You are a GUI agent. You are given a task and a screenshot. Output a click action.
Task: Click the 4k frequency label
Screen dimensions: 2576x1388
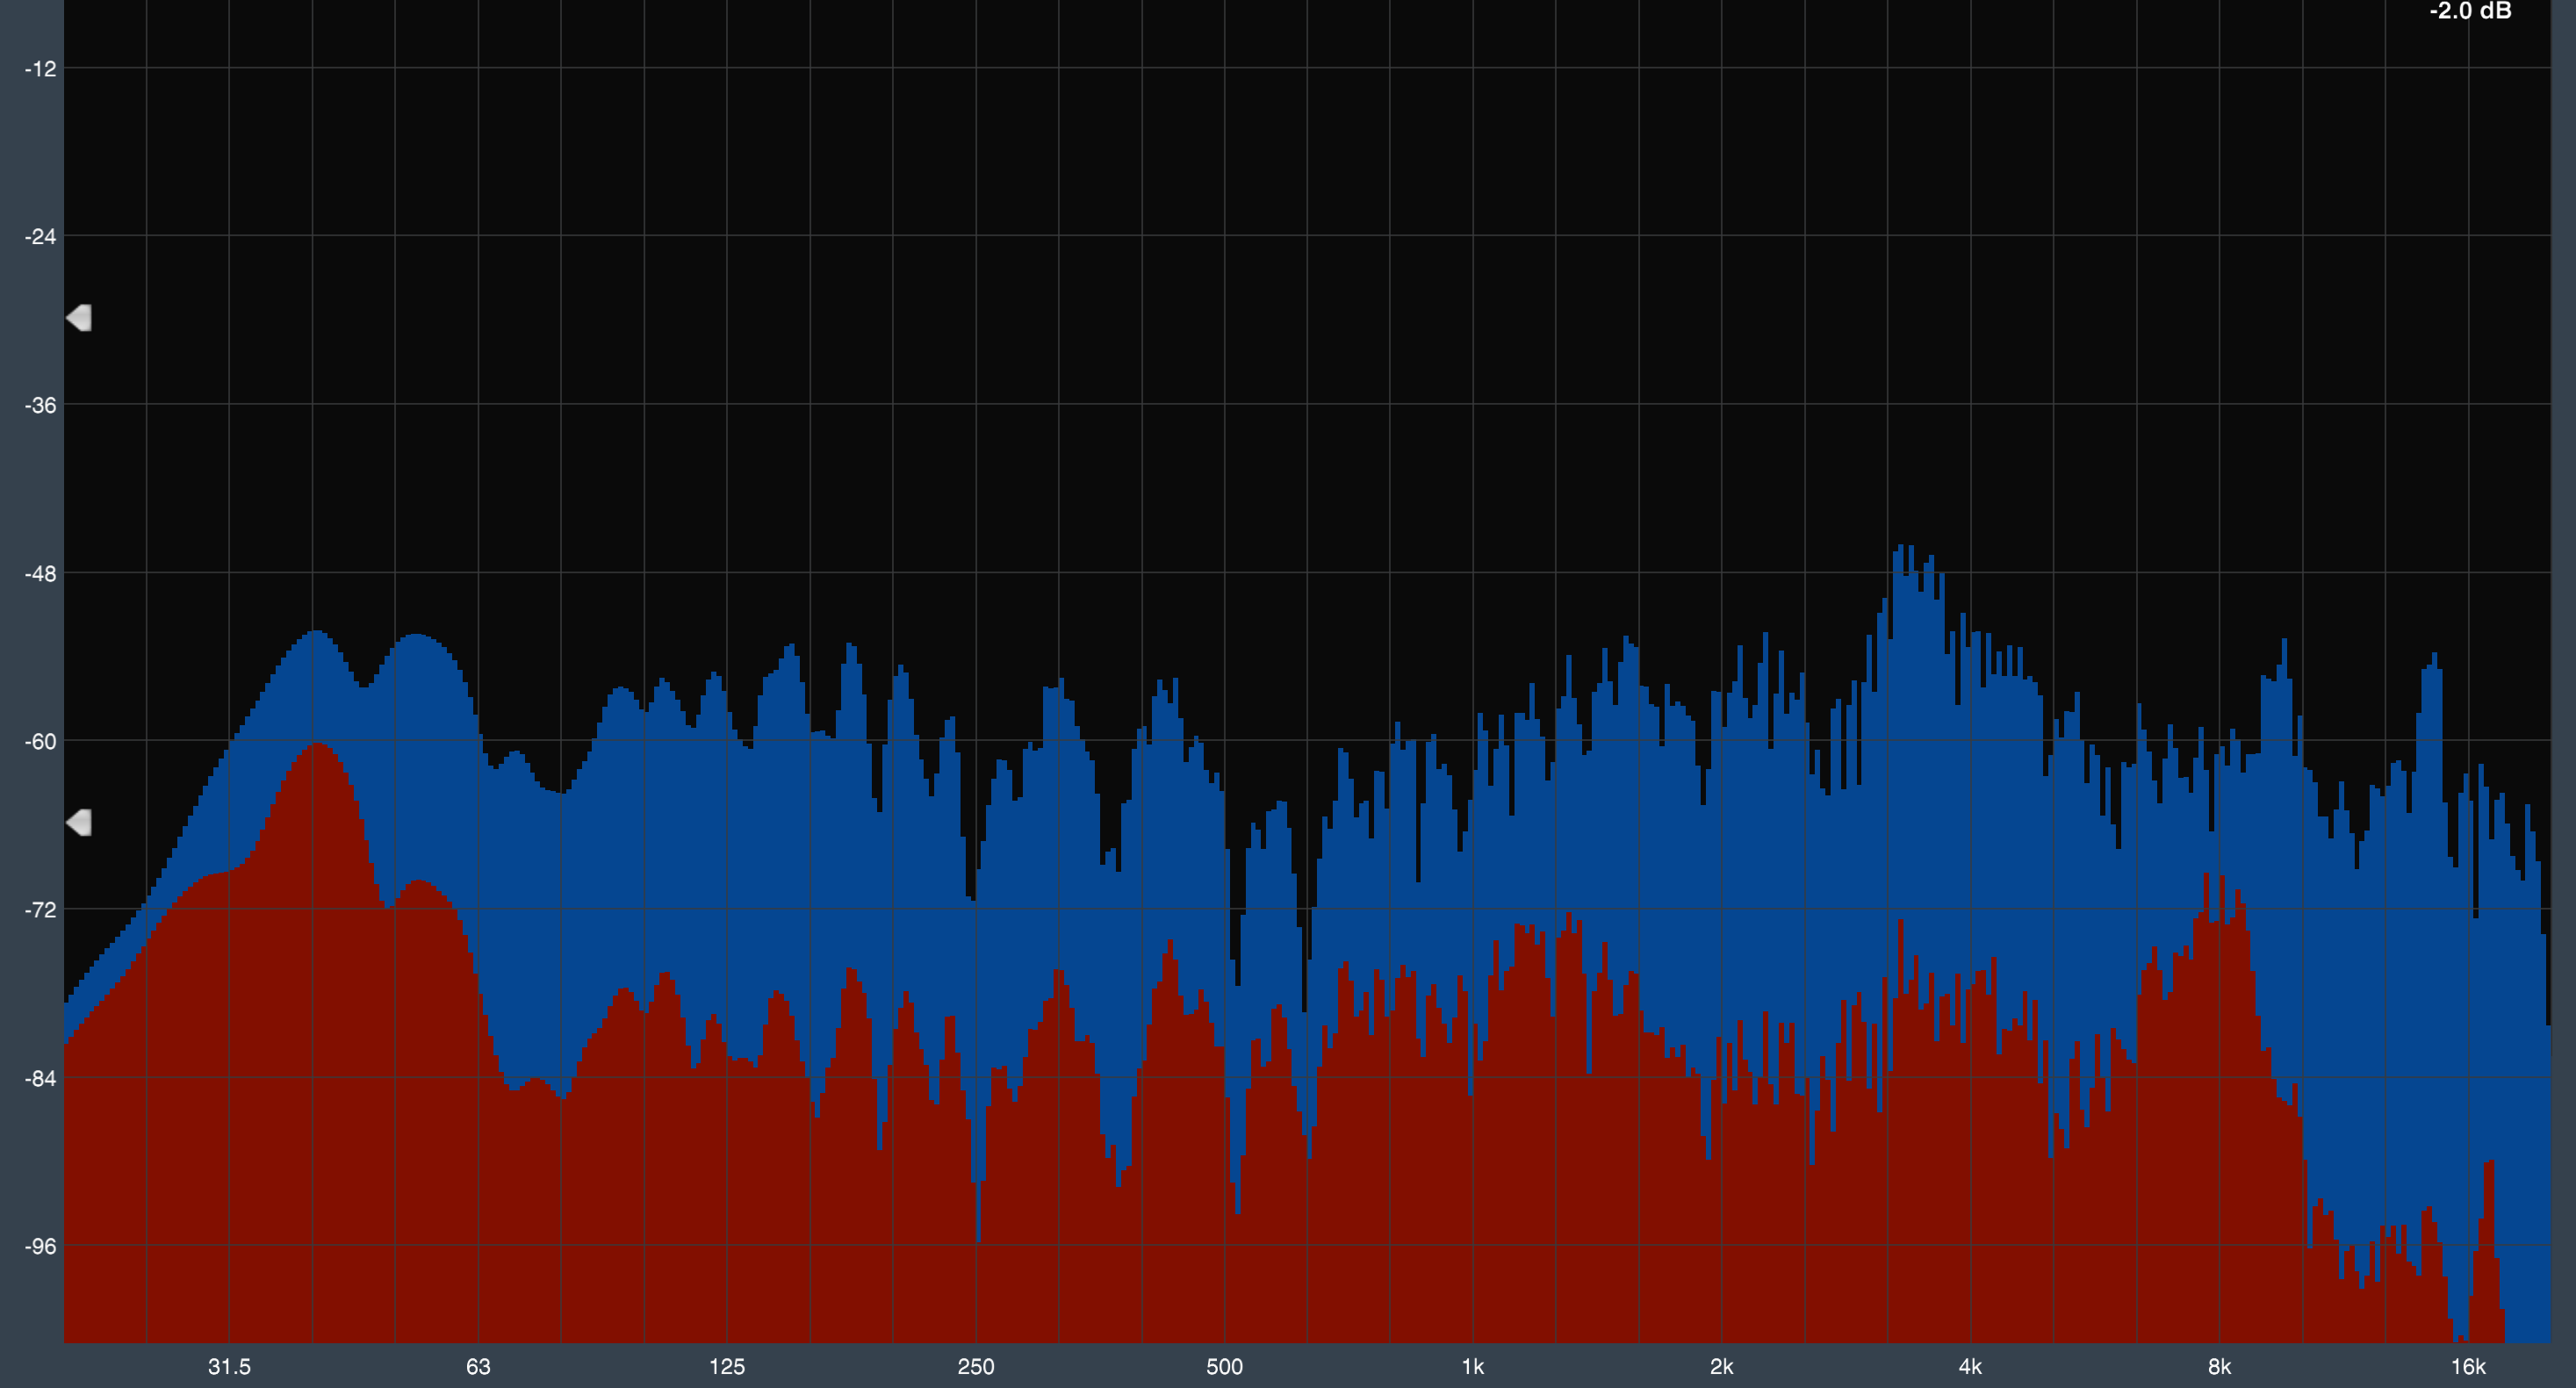point(1970,1367)
